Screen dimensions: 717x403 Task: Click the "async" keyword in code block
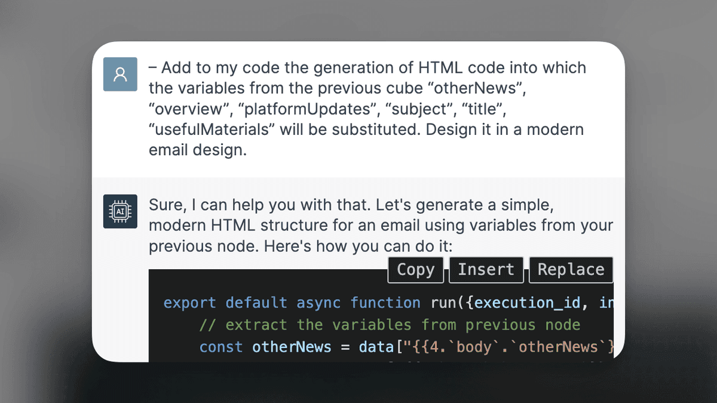tap(318, 303)
